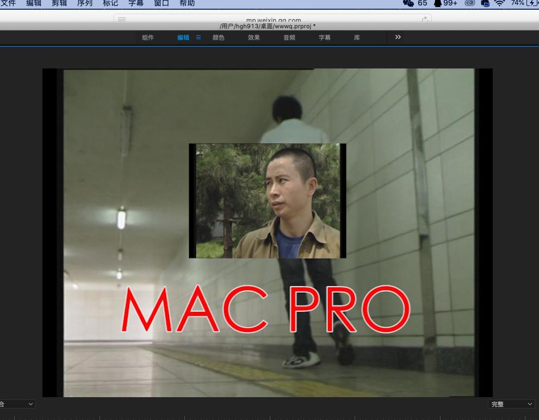The width and height of the screenshot is (539, 420).
Task: Open the workspace options menu icon beside 编辑
Action: pyautogui.click(x=198, y=37)
